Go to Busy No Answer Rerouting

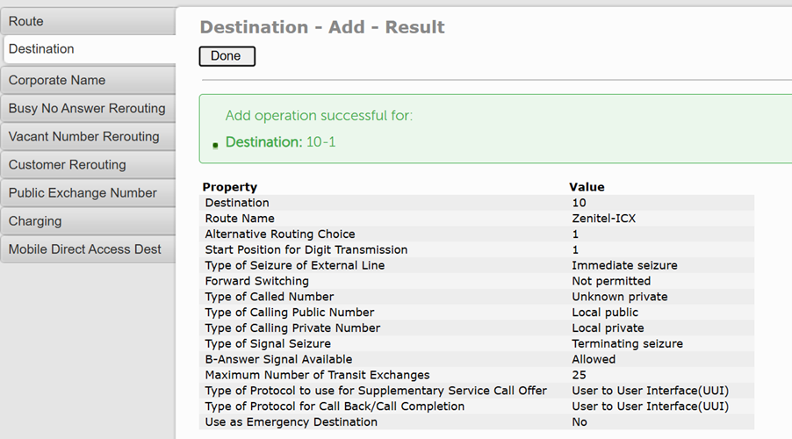(88, 108)
